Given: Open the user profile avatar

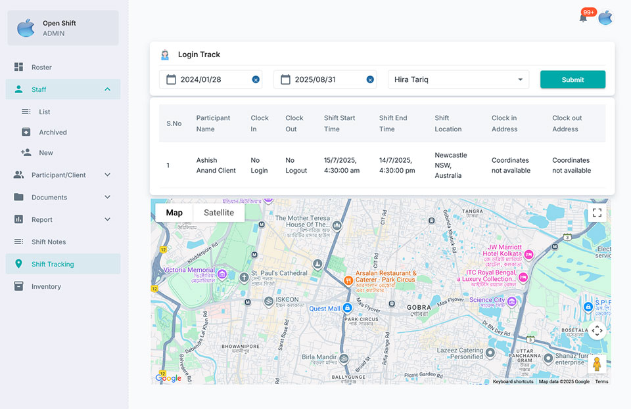Looking at the screenshot, I should click(605, 18).
